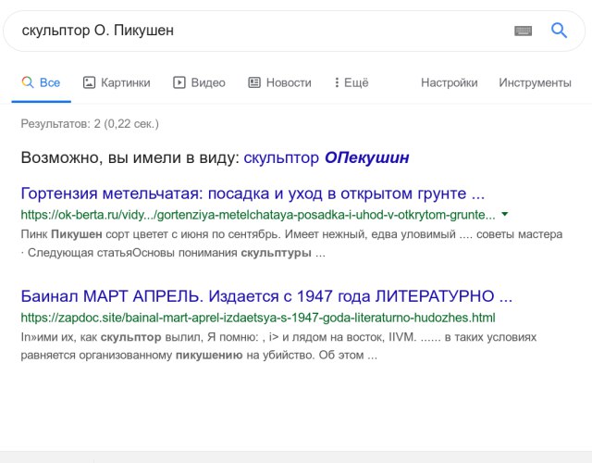Open the Гортензия метельчатая result title
This screenshot has width=592, height=463.
[253, 194]
